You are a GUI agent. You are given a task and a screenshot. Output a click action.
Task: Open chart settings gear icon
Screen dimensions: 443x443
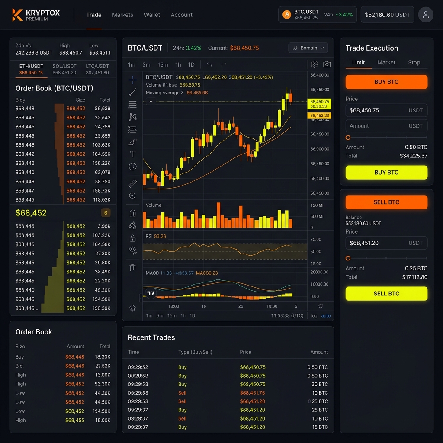[x=314, y=64]
